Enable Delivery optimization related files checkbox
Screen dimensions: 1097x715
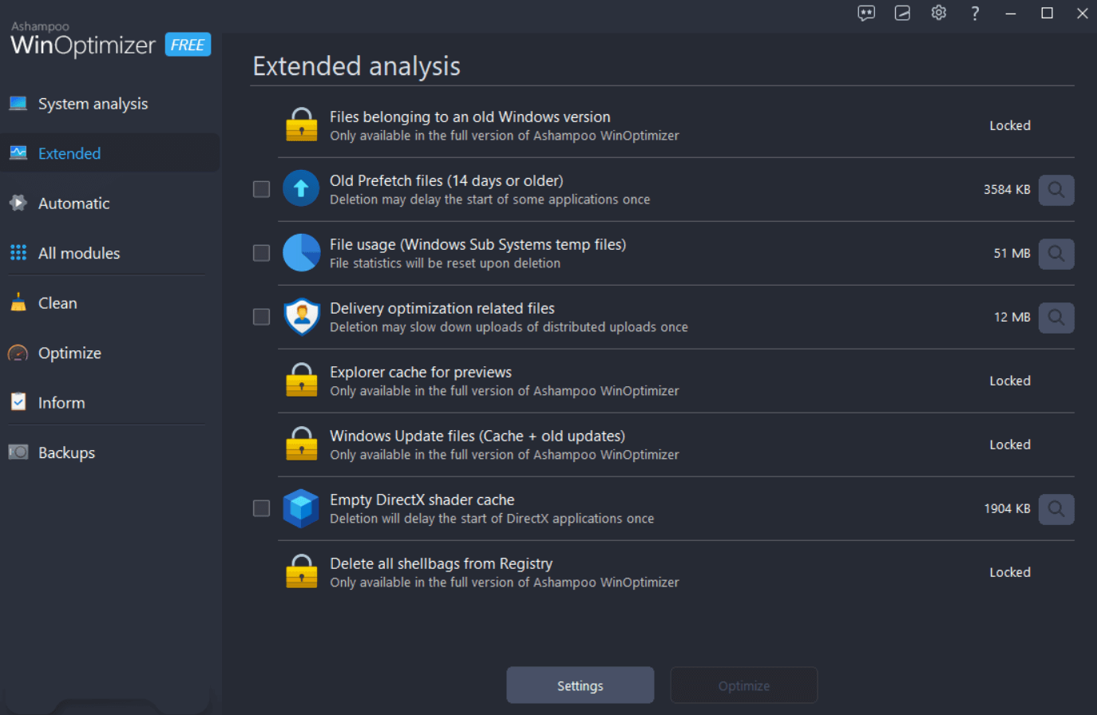[261, 317]
